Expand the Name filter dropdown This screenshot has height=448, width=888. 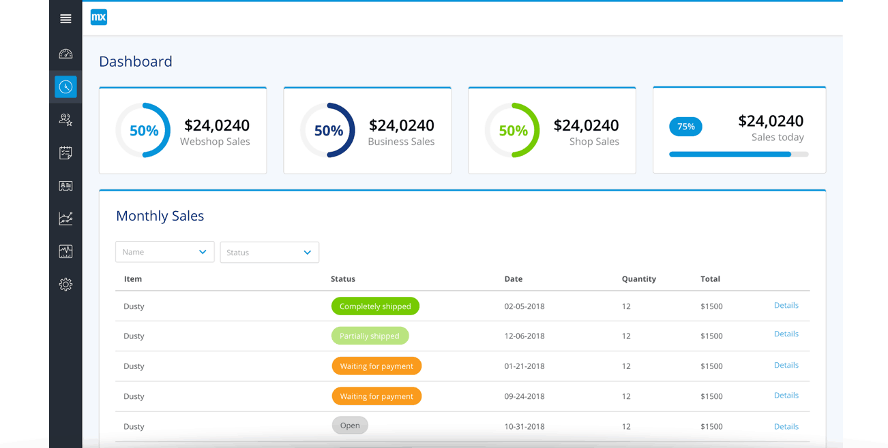point(164,252)
